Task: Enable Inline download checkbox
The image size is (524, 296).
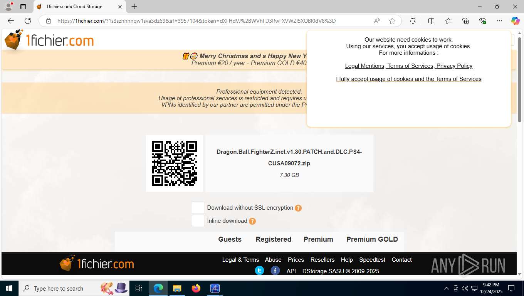Action: 198,221
